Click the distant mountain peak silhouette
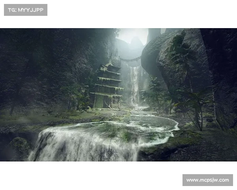 coord(136,42)
